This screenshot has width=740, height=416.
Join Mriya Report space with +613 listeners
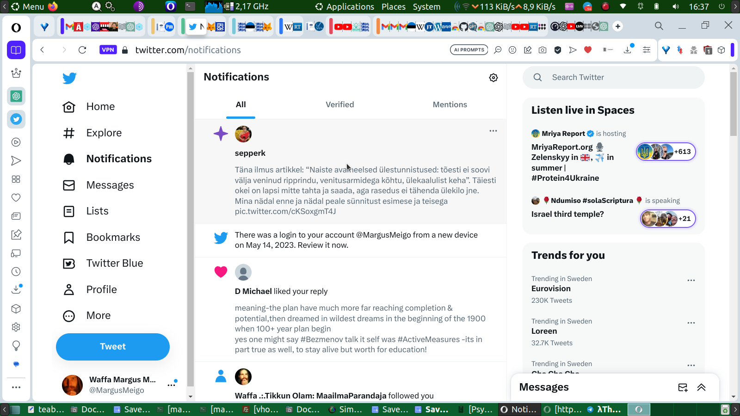tap(666, 152)
